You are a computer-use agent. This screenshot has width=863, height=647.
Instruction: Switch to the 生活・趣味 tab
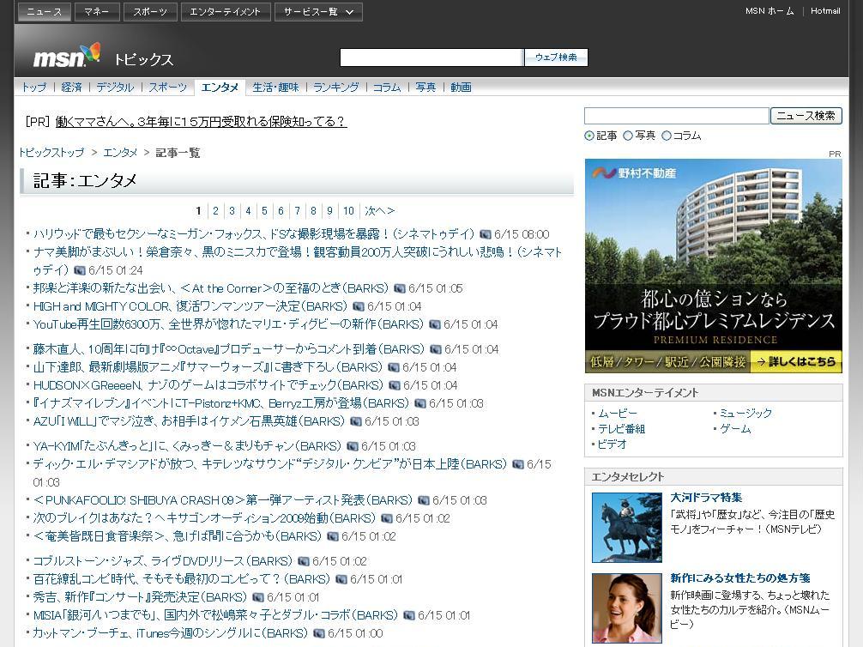[x=275, y=87]
